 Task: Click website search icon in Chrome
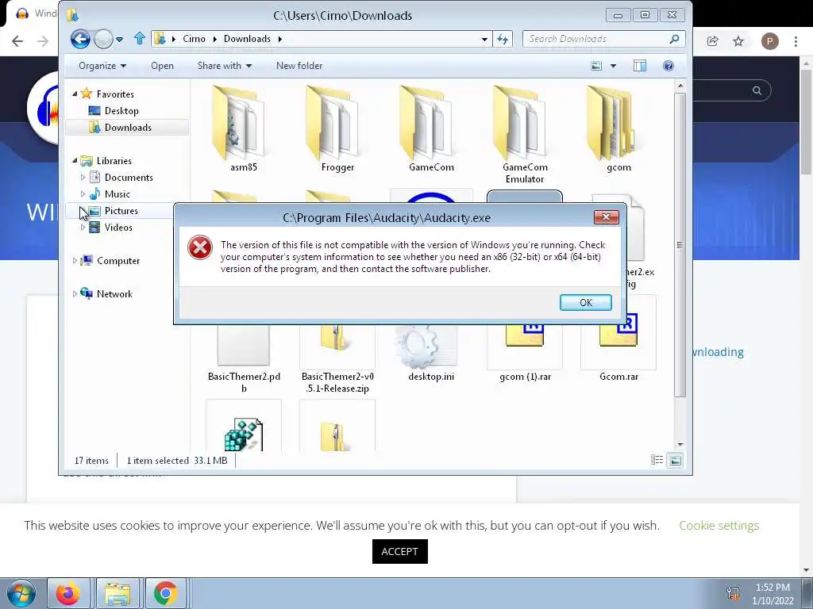[x=757, y=90]
